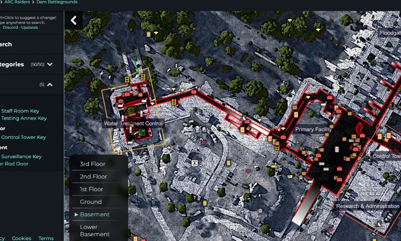Click the Research & Administration label

click(x=367, y=206)
